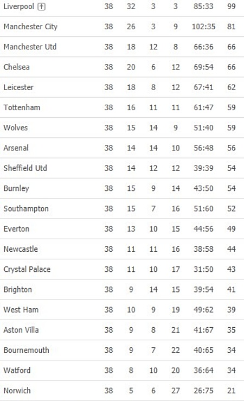Click the up-arrow icon beside Liverpool
The width and height of the screenshot is (244, 401).
point(41,7)
